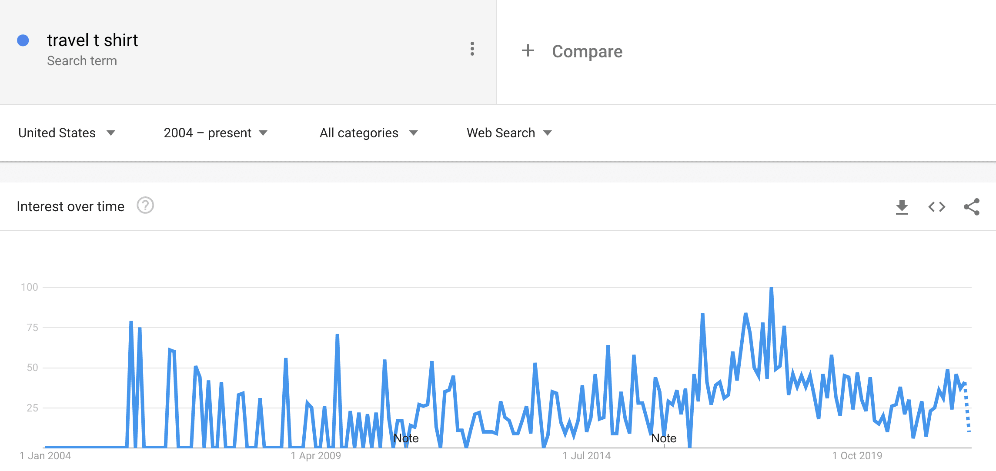The image size is (996, 471).
Task: Open the three-dot menu for the search term
Action: tap(472, 49)
